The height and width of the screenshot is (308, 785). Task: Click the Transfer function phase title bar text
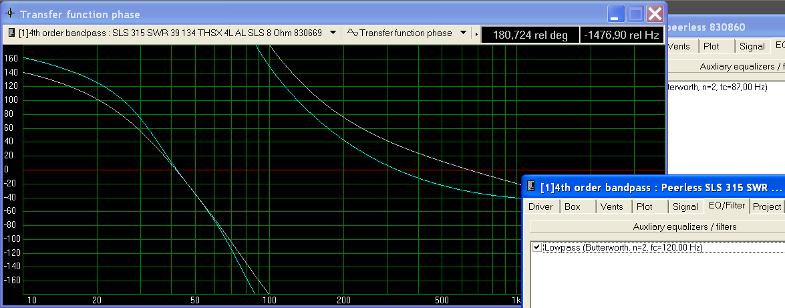pyautogui.click(x=80, y=15)
